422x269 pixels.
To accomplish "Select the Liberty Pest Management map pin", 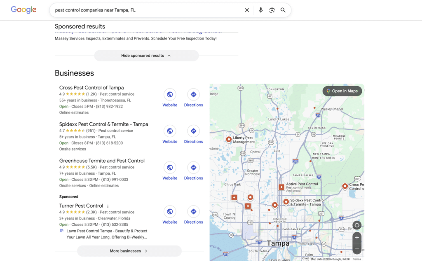I will coord(228,139).
